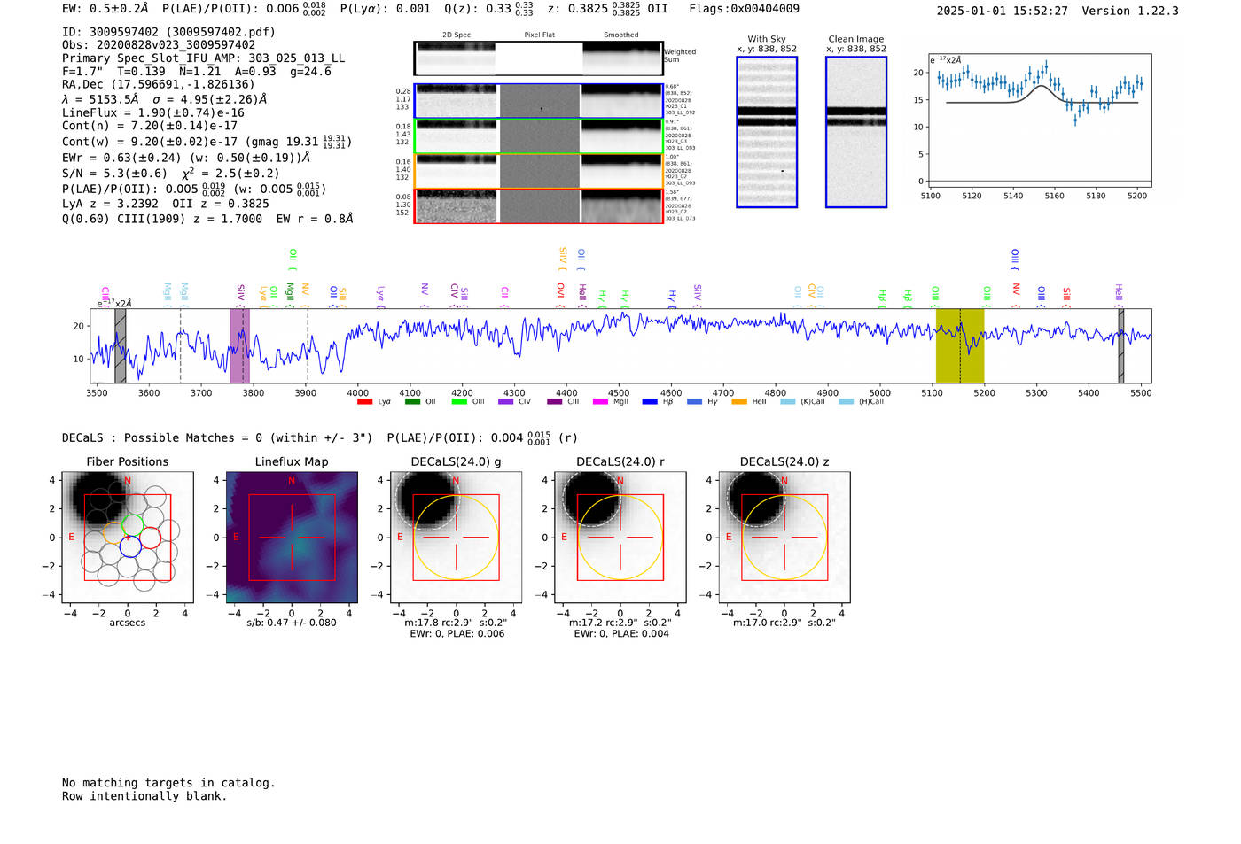Select the Hβ blue legend swatch
The image size is (1241, 844).
(650, 402)
